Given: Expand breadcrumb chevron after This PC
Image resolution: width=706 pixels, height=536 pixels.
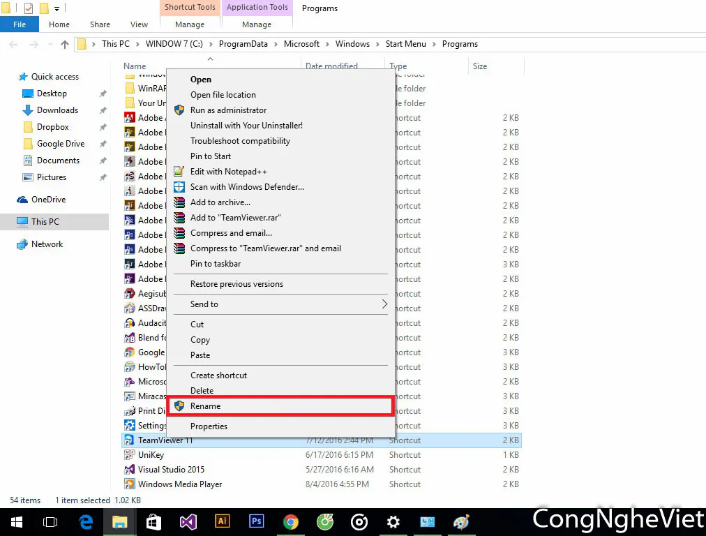Looking at the screenshot, I should pyautogui.click(x=137, y=44).
